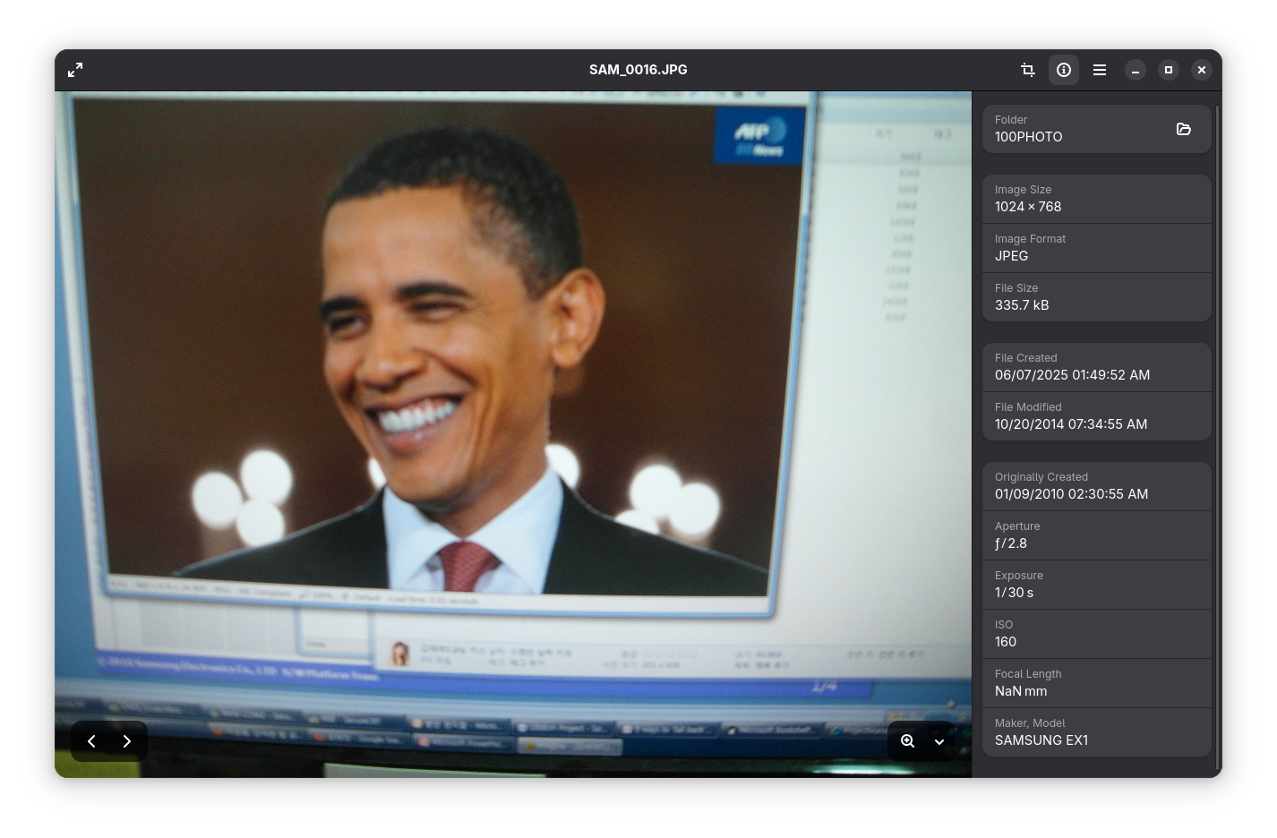Go to the next image
The width and height of the screenshot is (1277, 838).
pyautogui.click(x=127, y=741)
